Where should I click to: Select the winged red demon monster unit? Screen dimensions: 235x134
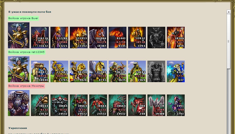click(98, 105)
